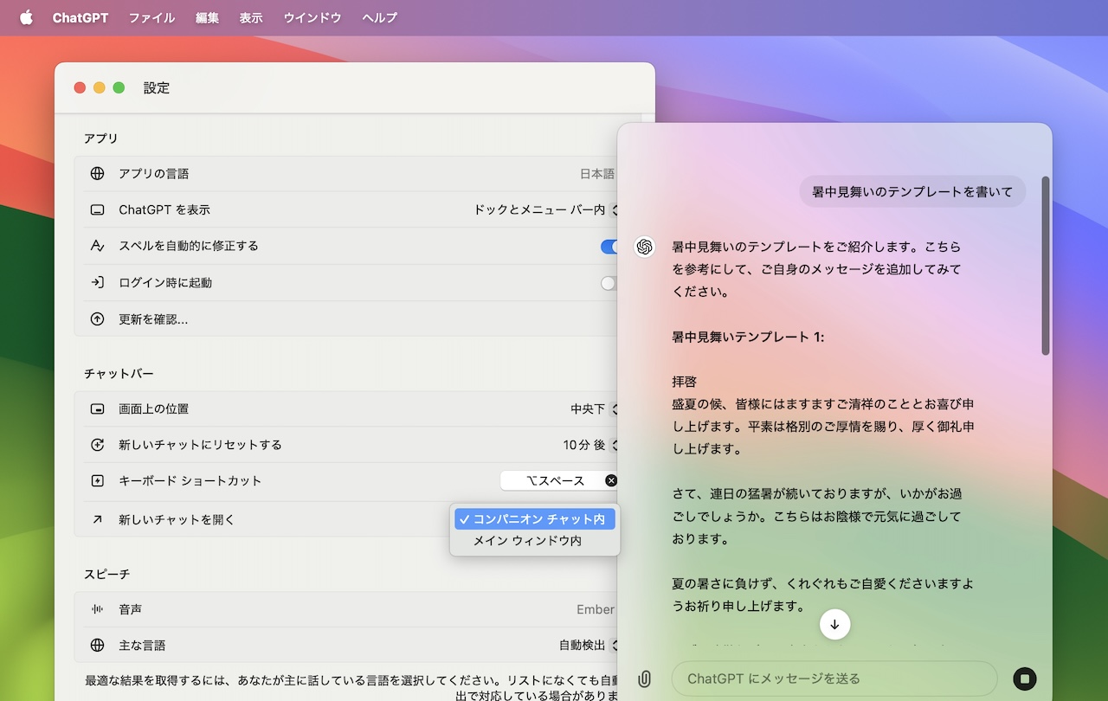The width and height of the screenshot is (1108, 701).
Task: Click the 拝啓 text in chat
Action: coord(685,382)
